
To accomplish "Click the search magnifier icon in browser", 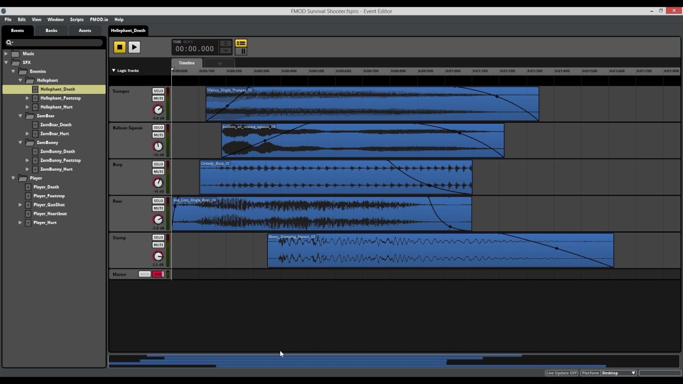I will tap(9, 42).
